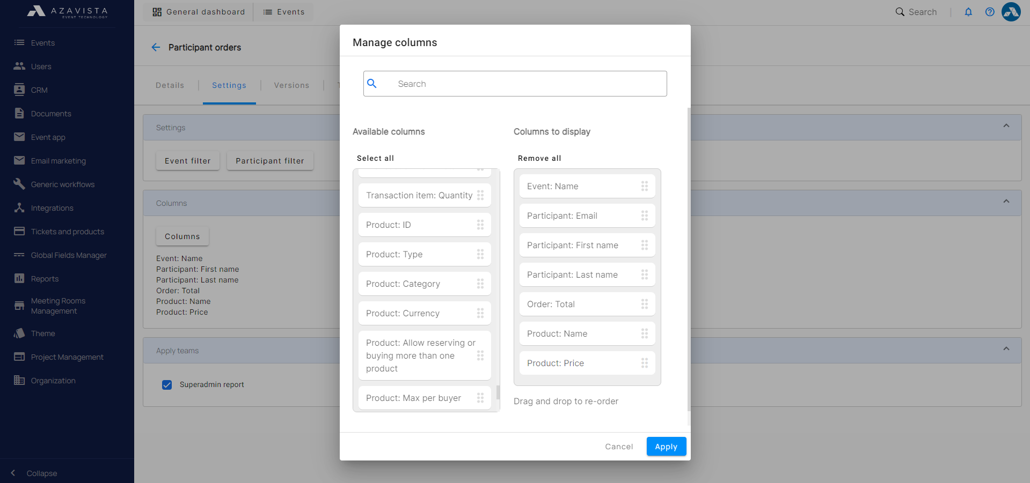This screenshot has width=1030, height=483.
Task: Switch to the Versions tab
Action: tap(291, 85)
